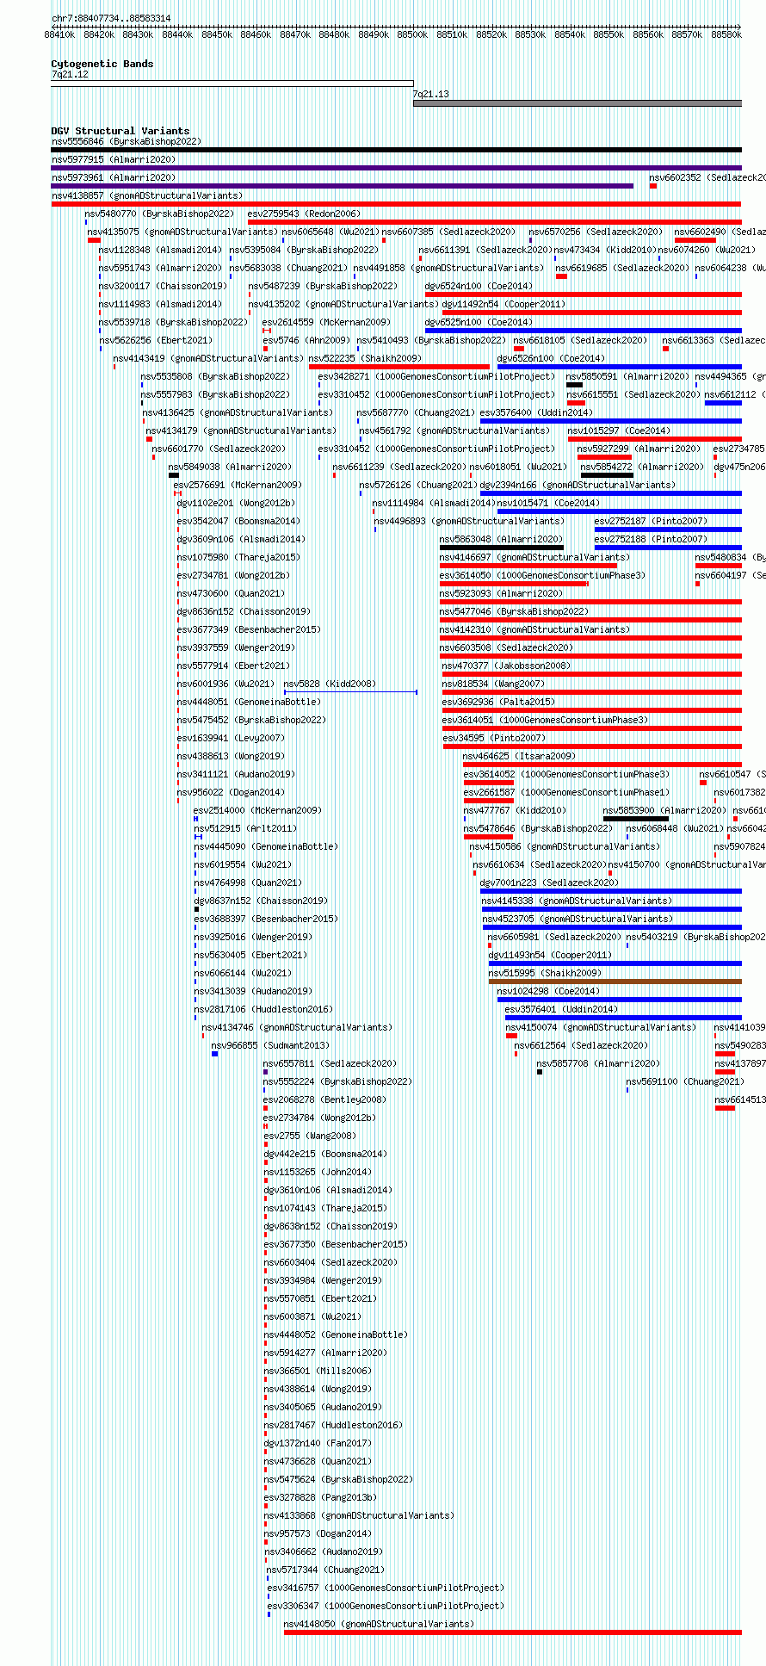Open nsv2817106 (Huddleston2016) variant

click(x=263, y=1009)
